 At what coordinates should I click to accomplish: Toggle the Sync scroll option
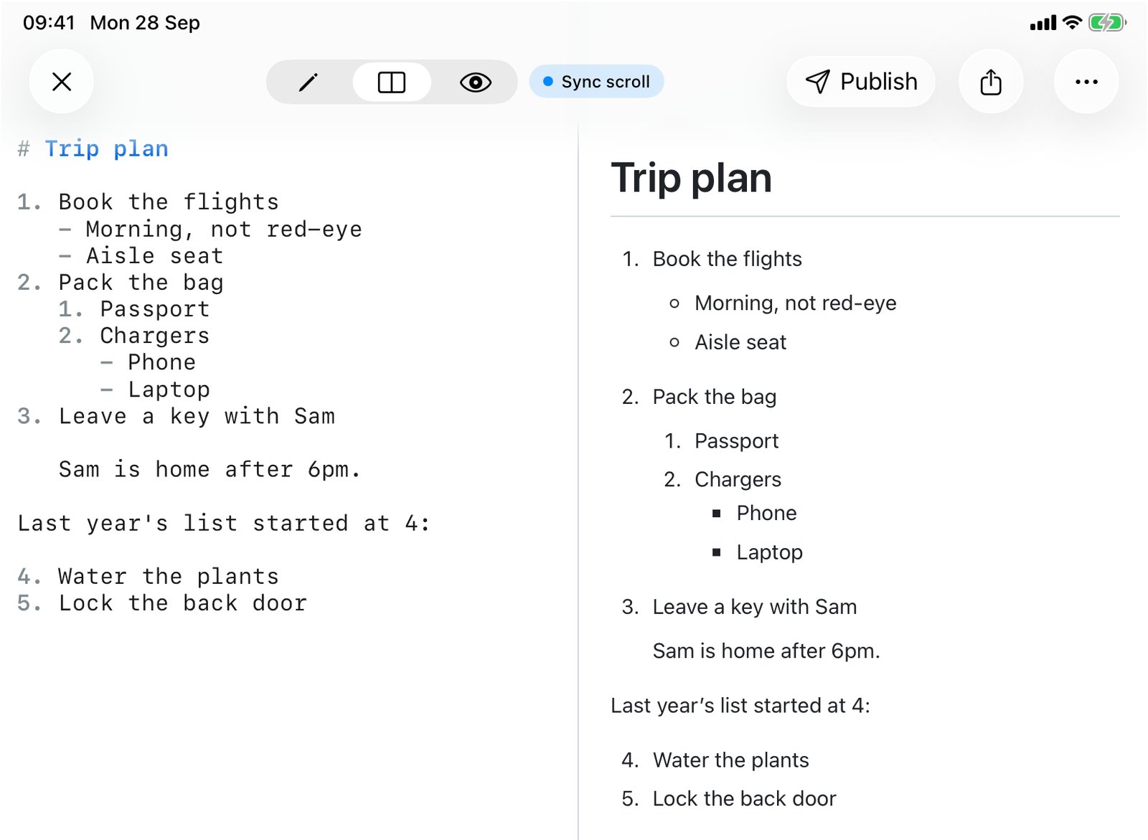pos(597,82)
